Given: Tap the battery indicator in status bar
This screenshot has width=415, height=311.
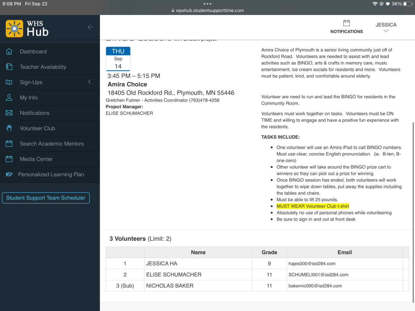Looking at the screenshot, I should click(x=407, y=4).
